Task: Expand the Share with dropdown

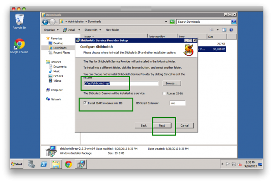Action: (93, 30)
